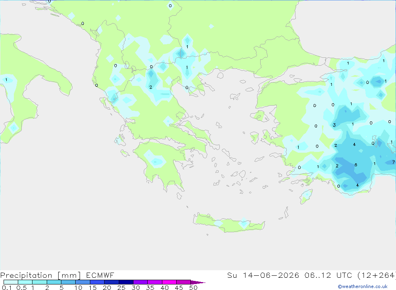Viewport: 396px width, 290px height.
Task: Click the '50' legend scale label
Action: (193, 288)
